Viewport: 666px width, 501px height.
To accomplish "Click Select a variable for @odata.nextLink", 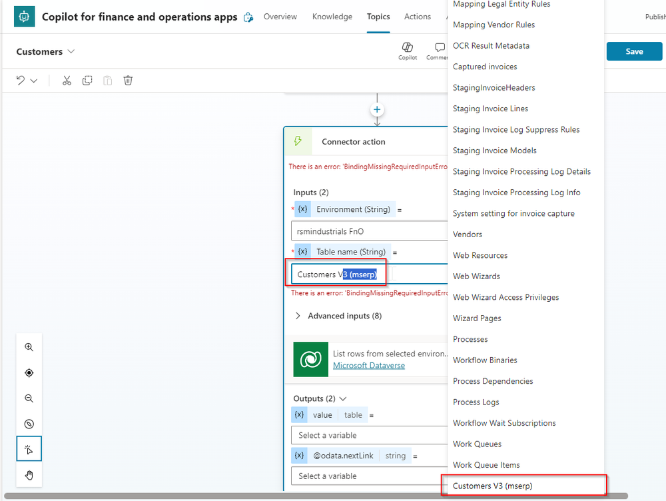I will [x=369, y=476].
